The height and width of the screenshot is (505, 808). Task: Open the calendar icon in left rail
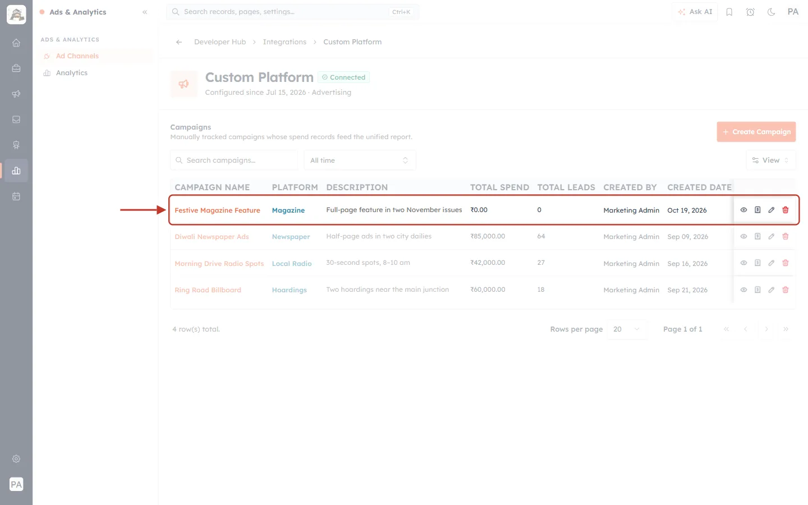(16, 196)
